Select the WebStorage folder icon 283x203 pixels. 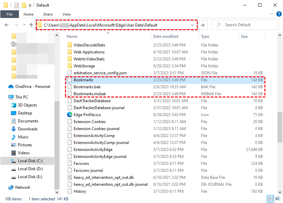click(x=70, y=66)
